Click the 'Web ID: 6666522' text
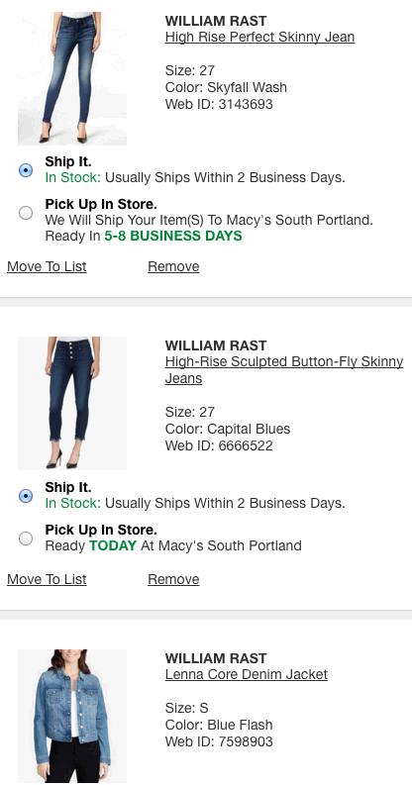Screen dimensions: 412x785 click(x=219, y=445)
